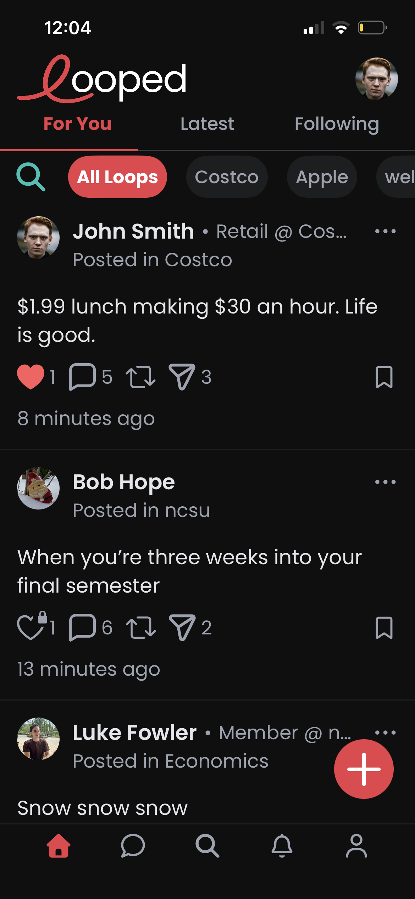Viewport: 415px width, 899px height.
Task: Bookmark John Smith's lunch post
Action: 384,377
